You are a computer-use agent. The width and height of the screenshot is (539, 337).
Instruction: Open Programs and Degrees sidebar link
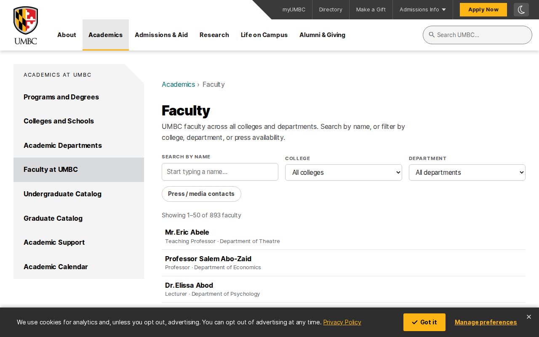coord(79,97)
